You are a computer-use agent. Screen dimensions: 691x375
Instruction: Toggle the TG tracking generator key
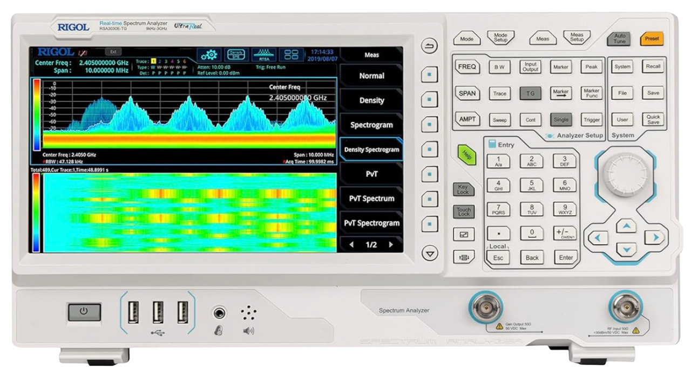click(530, 93)
